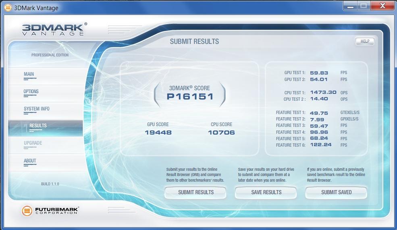Click Feature Test 5 value 68.24
Image resolution: width=397 pixels, height=230 pixels.
coord(319,139)
